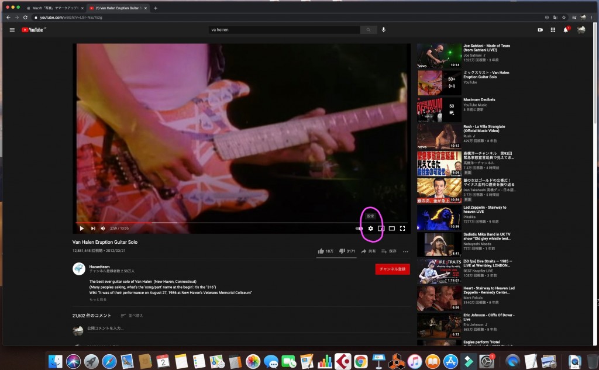The image size is (599, 370).
Task: Open the comment sort order menu
Action: tap(132, 316)
